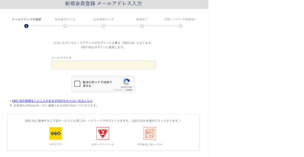Open the reCAPTCHA プライバシー link

[x=119, y=90]
